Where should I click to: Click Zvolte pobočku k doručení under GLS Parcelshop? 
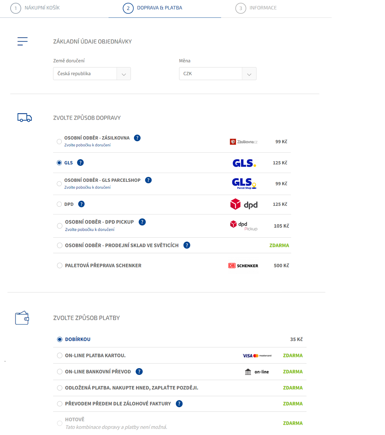(x=88, y=187)
